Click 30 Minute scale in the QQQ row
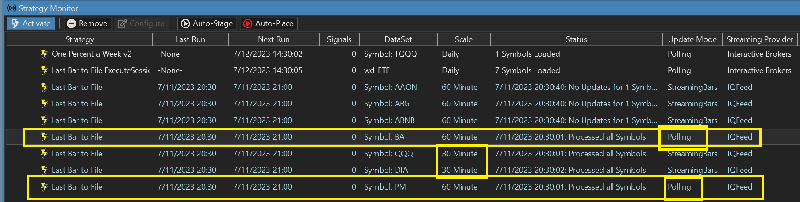Viewport: 800px width, 202px height. tap(459, 154)
